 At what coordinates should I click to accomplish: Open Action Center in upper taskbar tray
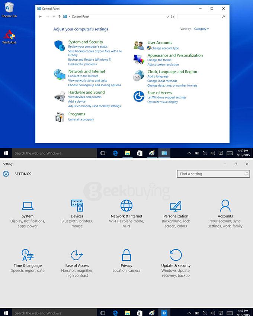pyautogui.click(x=221, y=153)
